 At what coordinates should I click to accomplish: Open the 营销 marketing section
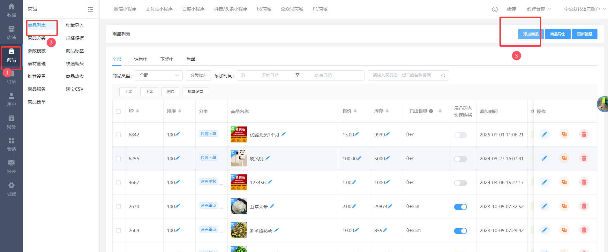click(11, 144)
